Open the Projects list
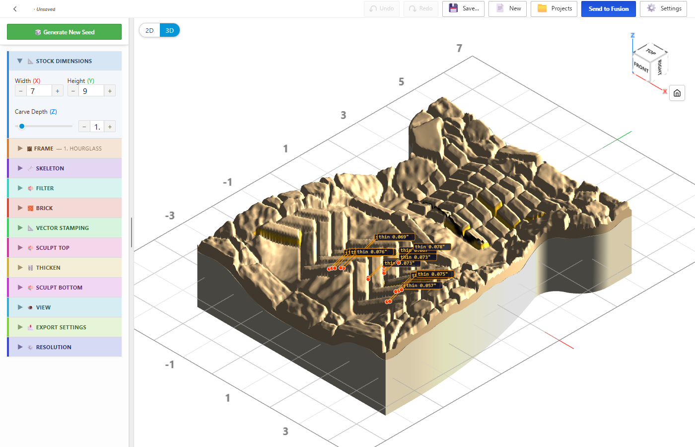The image size is (695, 447). coord(554,9)
